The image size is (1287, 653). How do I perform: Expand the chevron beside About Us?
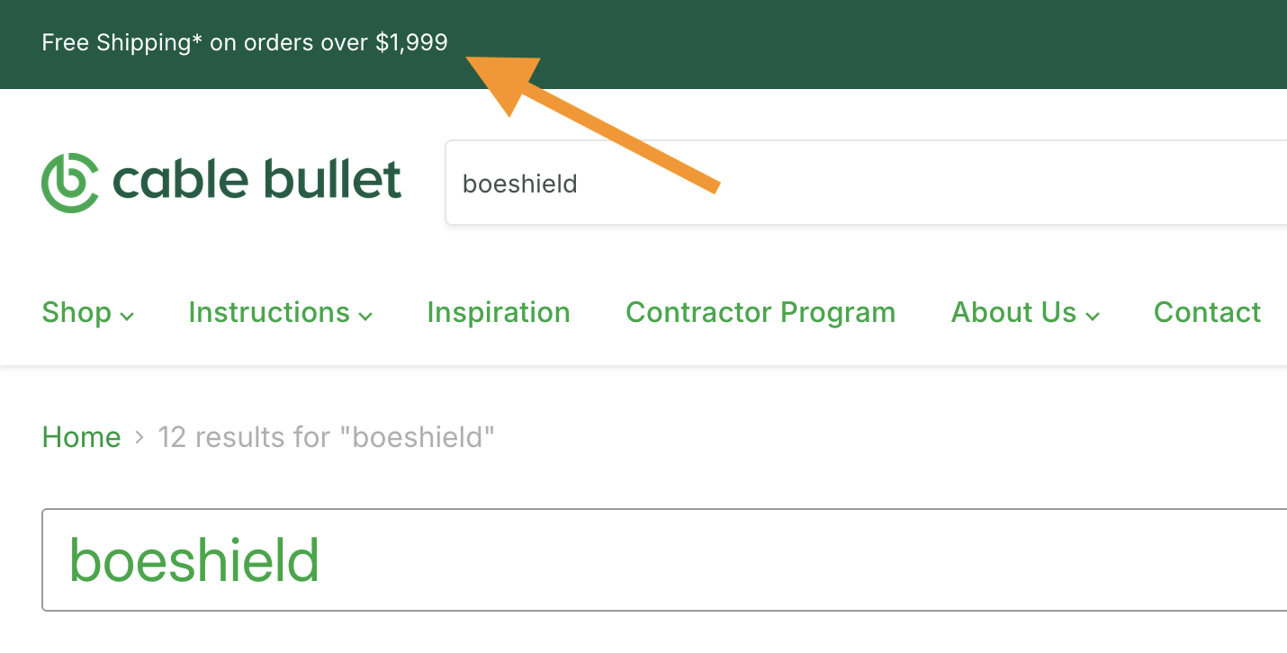(x=1093, y=316)
